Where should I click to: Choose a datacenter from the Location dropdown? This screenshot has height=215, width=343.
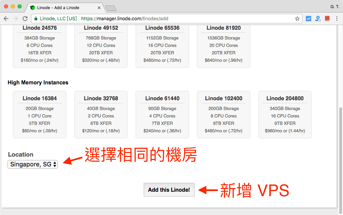32,164
